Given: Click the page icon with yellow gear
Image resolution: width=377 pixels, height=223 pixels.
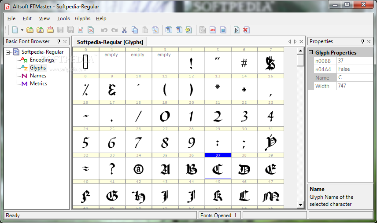Looking at the screenshot, I should click(x=189, y=30).
